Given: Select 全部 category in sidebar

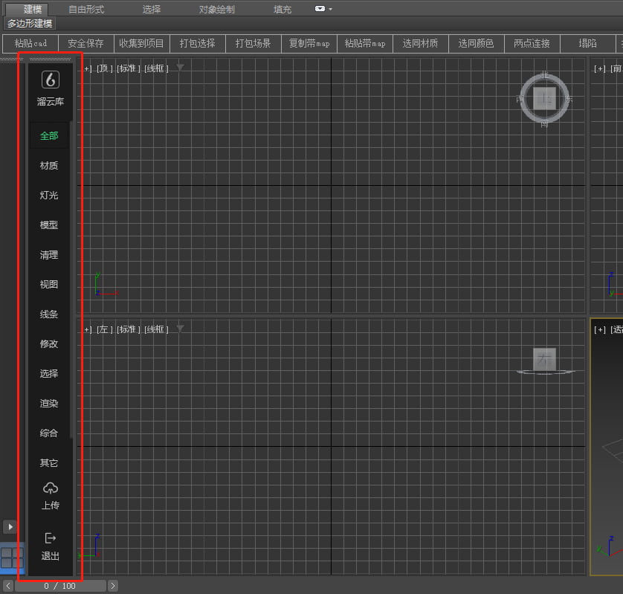Looking at the screenshot, I should click(49, 136).
